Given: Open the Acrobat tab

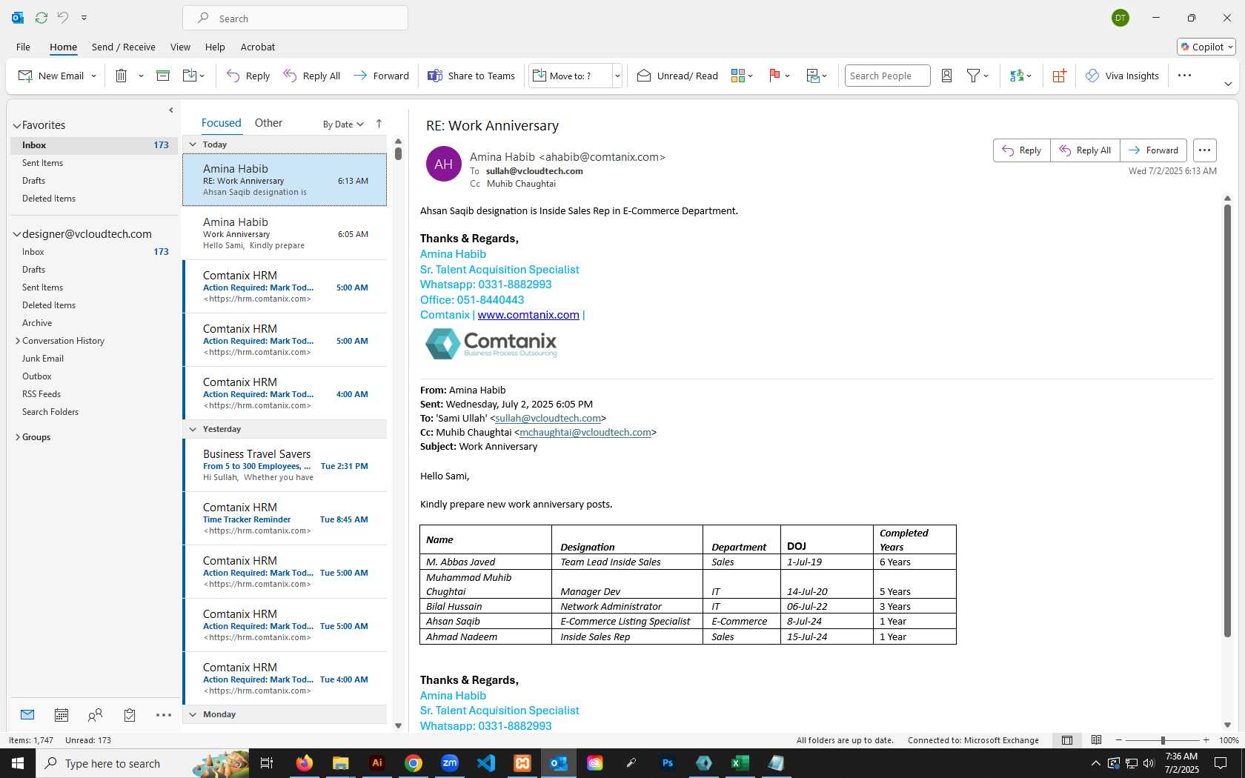Looking at the screenshot, I should click(258, 47).
